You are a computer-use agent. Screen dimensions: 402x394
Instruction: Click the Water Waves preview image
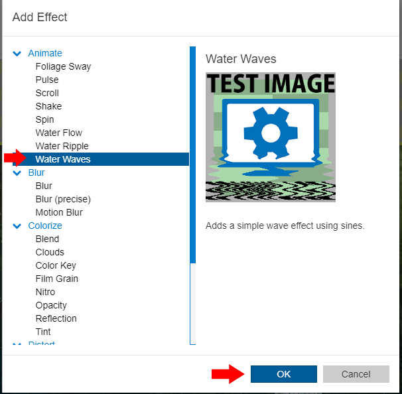point(271,137)
